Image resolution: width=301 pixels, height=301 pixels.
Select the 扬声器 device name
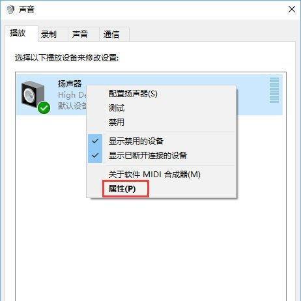[70, 84]
